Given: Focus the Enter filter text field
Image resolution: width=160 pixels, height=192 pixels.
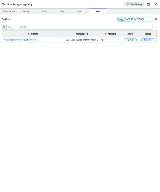Looking at the screenshot, I should 85,27.
